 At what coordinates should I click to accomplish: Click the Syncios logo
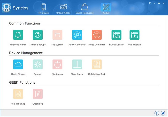(x=6, y=8)
